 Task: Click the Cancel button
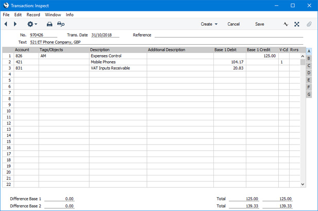pyautogui.click(x=233, y=24)
